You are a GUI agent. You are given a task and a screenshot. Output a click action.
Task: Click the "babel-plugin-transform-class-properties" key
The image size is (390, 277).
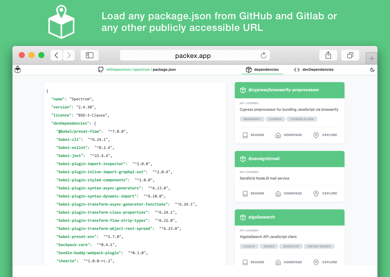click(102, 212)
